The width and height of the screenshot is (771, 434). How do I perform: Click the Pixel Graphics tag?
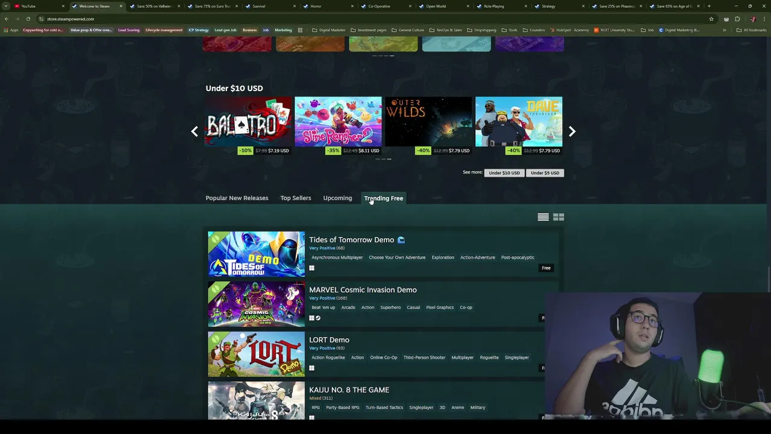[x=440, y=307]
